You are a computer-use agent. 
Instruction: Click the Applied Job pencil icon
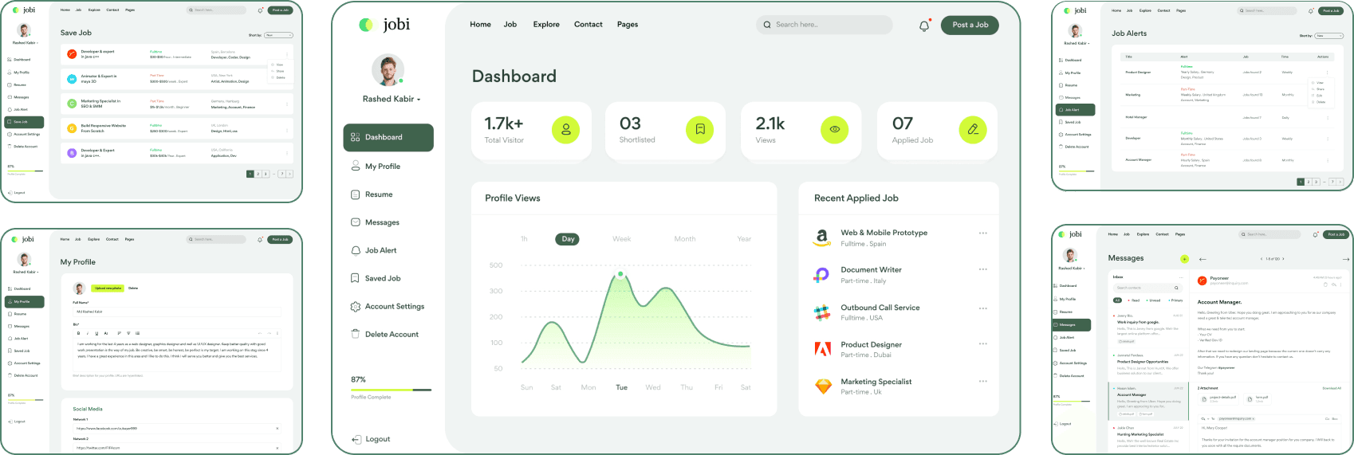pyautogui.click(x=973, y=129)
